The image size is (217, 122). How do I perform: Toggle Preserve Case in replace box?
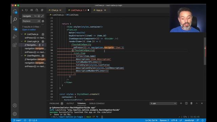click(x=39, y=21)
